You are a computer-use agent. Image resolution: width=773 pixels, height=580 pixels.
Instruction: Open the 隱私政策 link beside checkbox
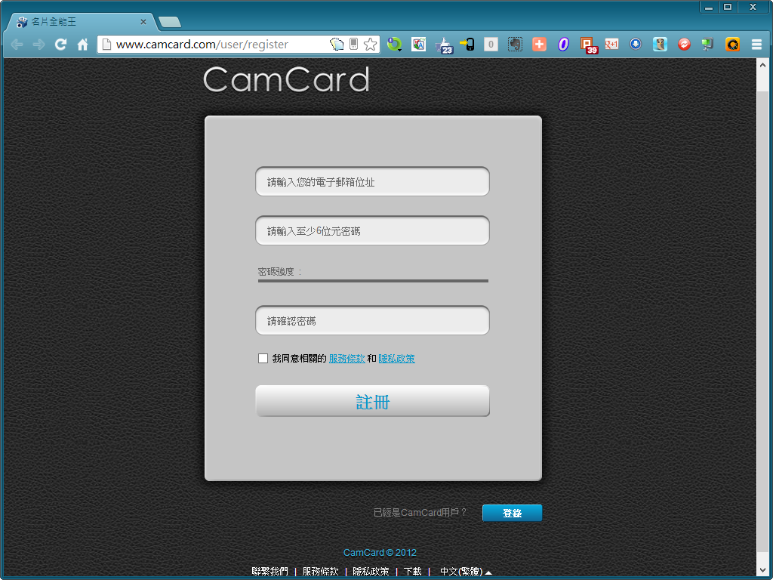click(x=396, y=359)
